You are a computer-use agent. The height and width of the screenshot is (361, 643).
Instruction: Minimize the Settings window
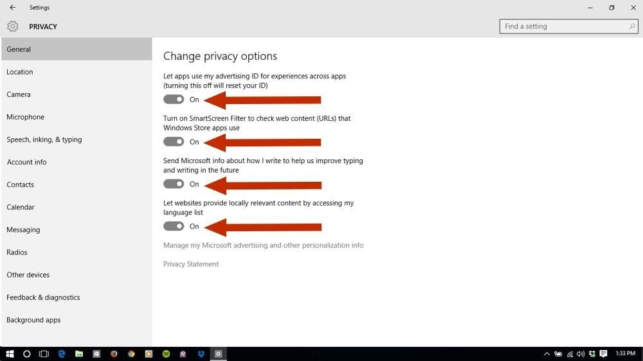coord(590,7)
